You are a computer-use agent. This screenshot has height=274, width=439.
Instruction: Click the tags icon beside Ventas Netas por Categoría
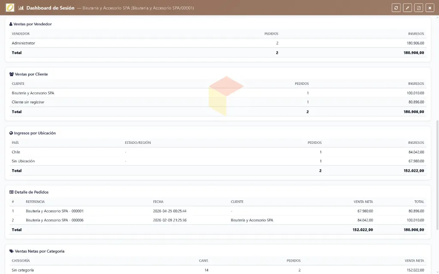12,251
